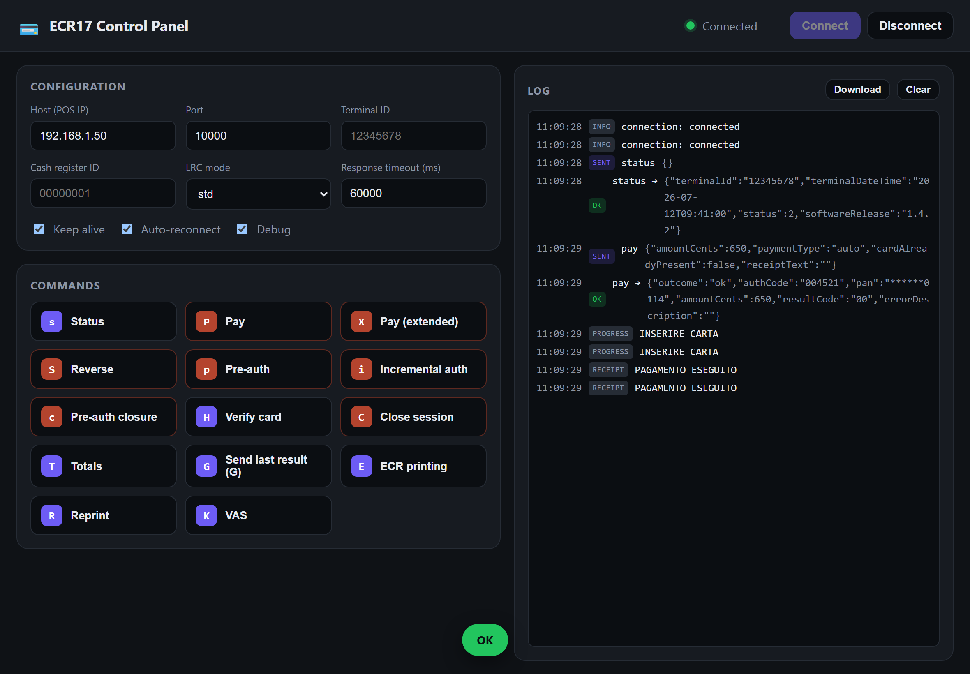This screenshot has height=674, width=970.
Task: Click the 'S' Reverse command icon
Action: pyautogui.click(x=51, y=369)
